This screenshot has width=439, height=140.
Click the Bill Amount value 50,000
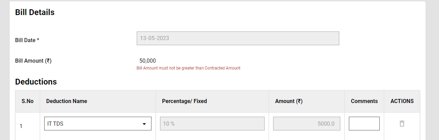click(148, 61)
